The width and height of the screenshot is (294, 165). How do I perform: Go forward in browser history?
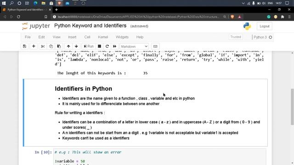click(x=11, y=17)
